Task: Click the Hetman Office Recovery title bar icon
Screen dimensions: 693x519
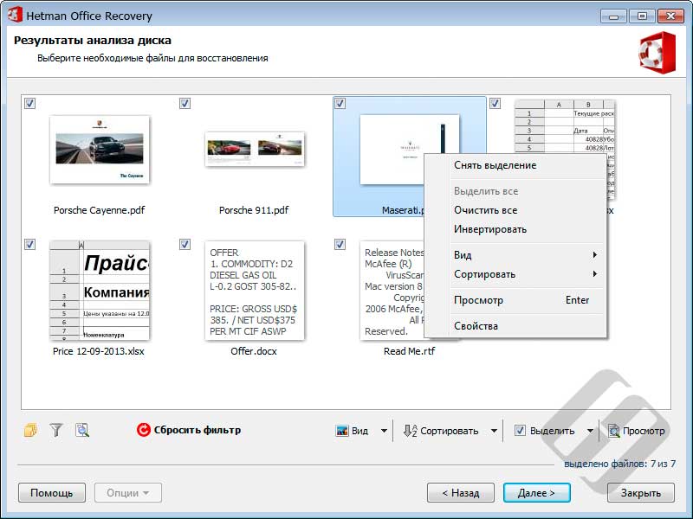Action: (x=15, y=15)
